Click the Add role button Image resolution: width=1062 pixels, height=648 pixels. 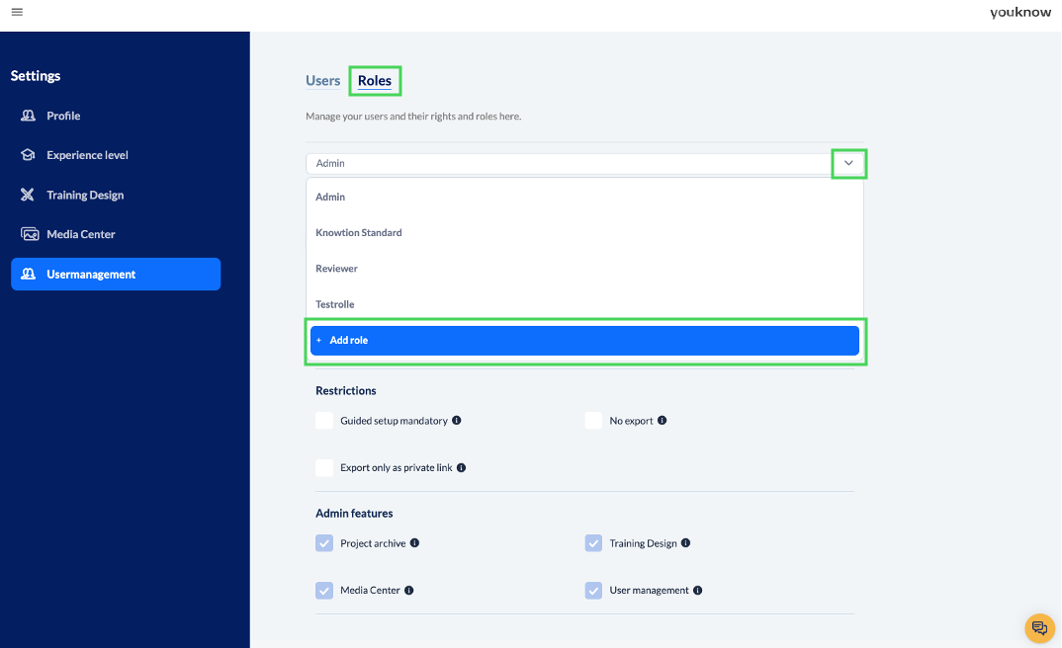tap(584, 340)
